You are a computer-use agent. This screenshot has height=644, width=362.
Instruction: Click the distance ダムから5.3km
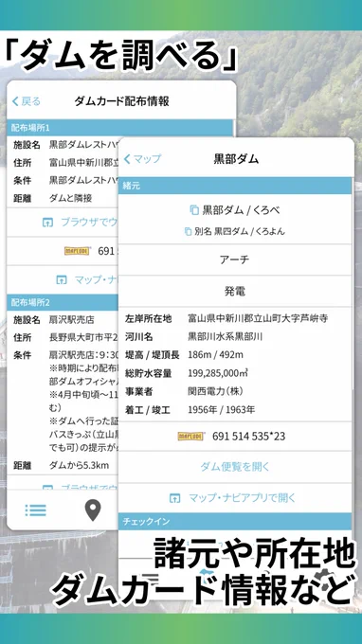79,466
